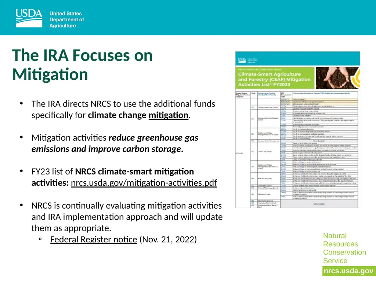Image resolution: width=376 pixels, height=282 pixels.
Task: Select the slide title The IRA Focuses on Mitigation
Action: 82,65
